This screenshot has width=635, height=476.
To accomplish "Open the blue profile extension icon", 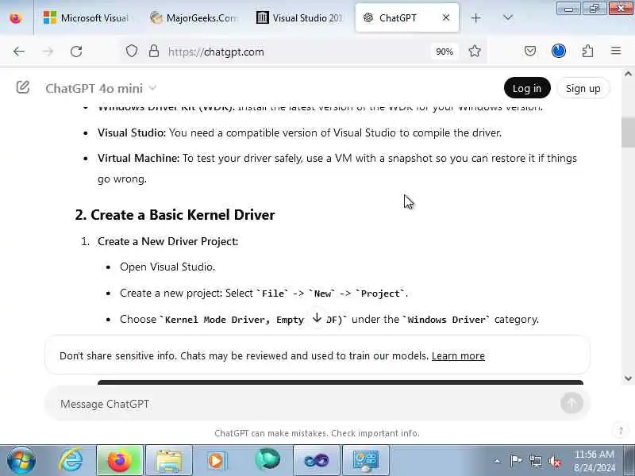I will (559, 51).
